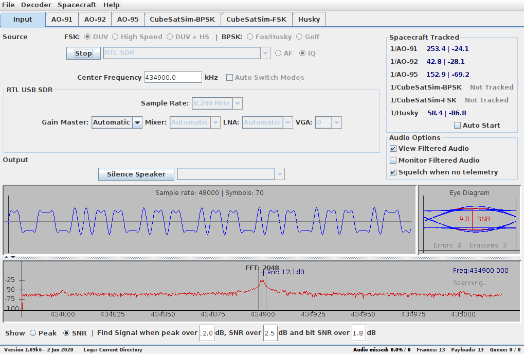Click the 1/Husky tracked spacecraft row
The width and height of the screenshot is (524, 354).
[428, 113]
